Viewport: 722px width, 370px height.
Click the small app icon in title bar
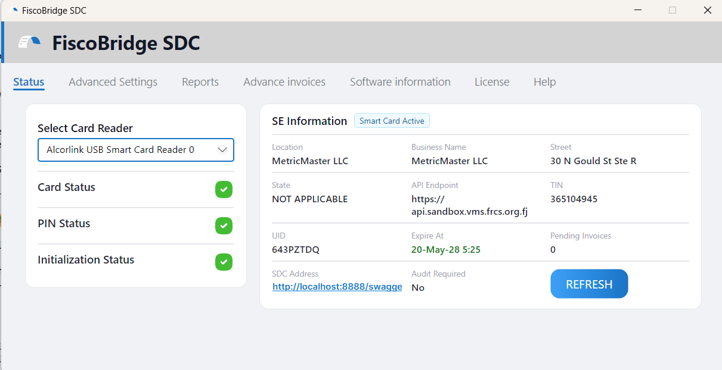point(13,10)
